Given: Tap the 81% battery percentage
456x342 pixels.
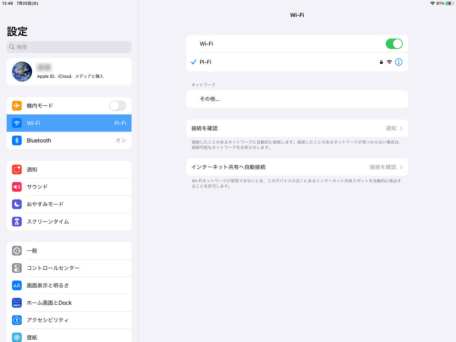Looking at the screenshot, I should coord(440,3).
